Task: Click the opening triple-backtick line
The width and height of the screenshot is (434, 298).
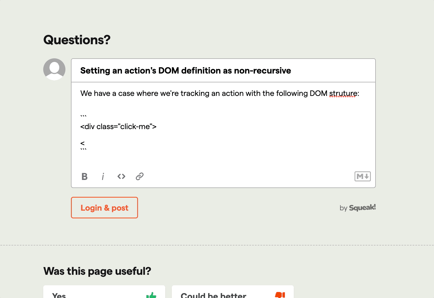Action: click(83, 116)
